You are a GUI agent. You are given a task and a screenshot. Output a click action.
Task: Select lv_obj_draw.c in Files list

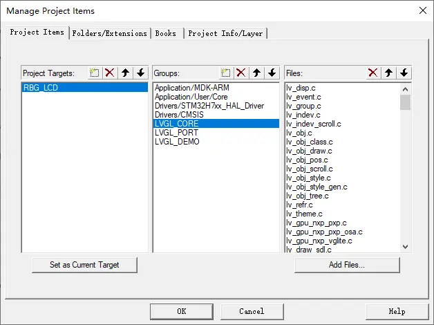(x=309, y=151)
